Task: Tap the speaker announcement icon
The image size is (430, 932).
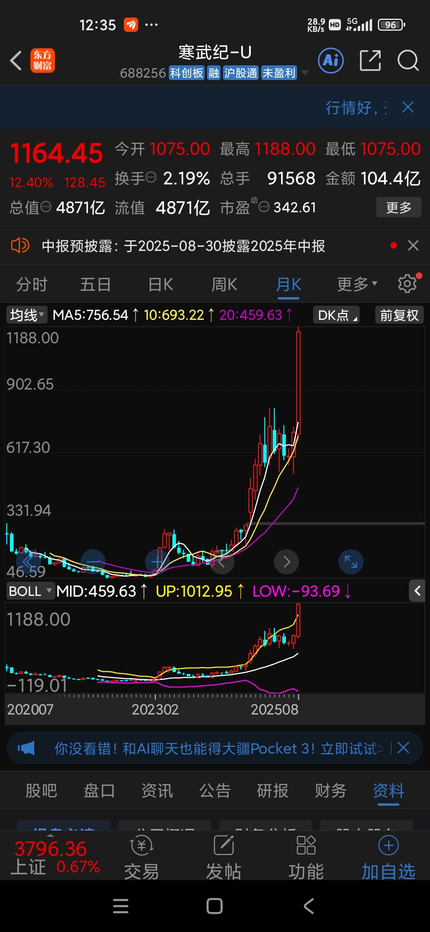Action: 20,245
